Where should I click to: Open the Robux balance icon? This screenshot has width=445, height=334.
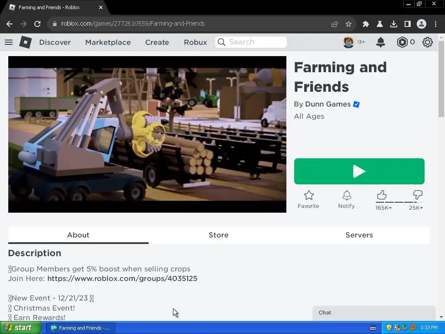(402, 42)
